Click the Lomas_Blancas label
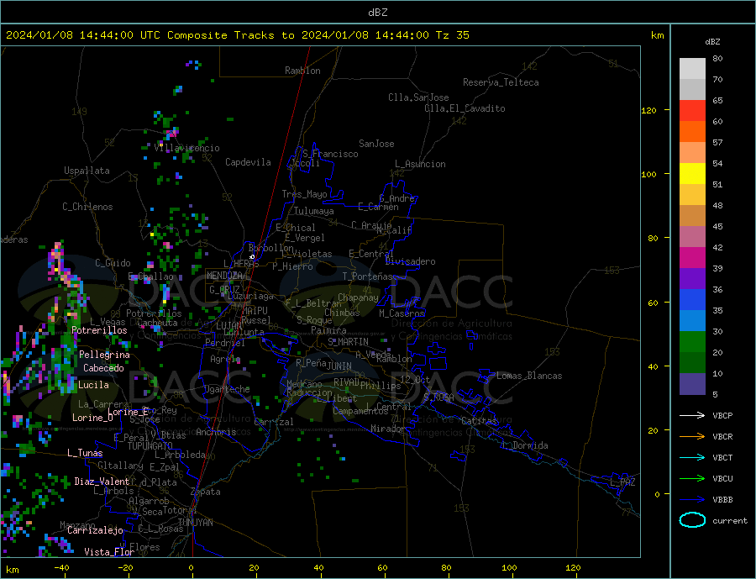 point(529,376)
